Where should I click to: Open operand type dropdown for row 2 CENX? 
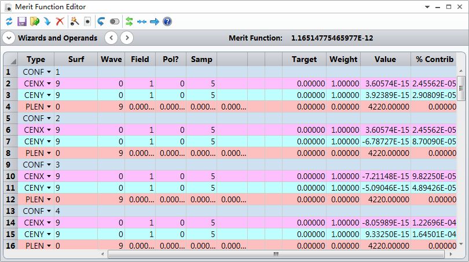[49, 83]
